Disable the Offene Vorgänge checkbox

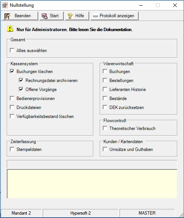tap(21, 89)
